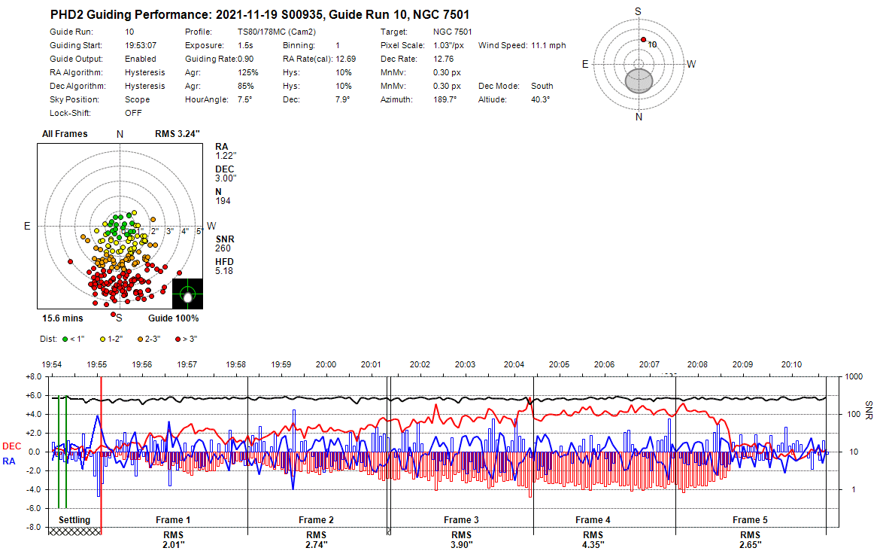Click the Dec Rate value 12.76

pos(444,59)
